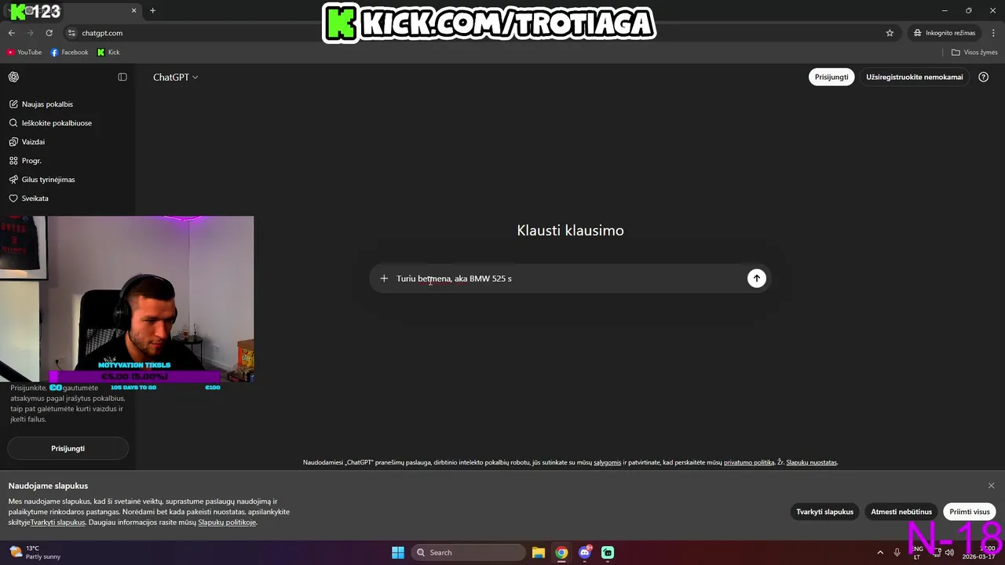This screenshot has height=565, width=1005.
Task: Click the taskbar Search box
Action: (x=468, y=552)
